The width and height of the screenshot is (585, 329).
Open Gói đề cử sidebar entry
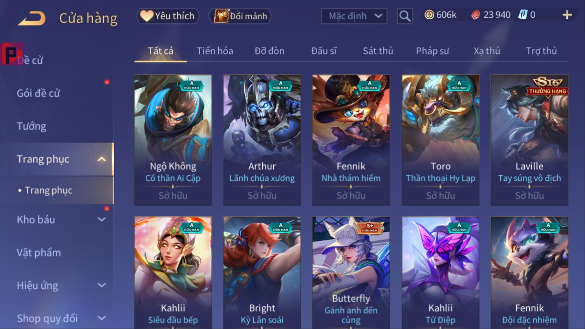[x=38, y=93]
